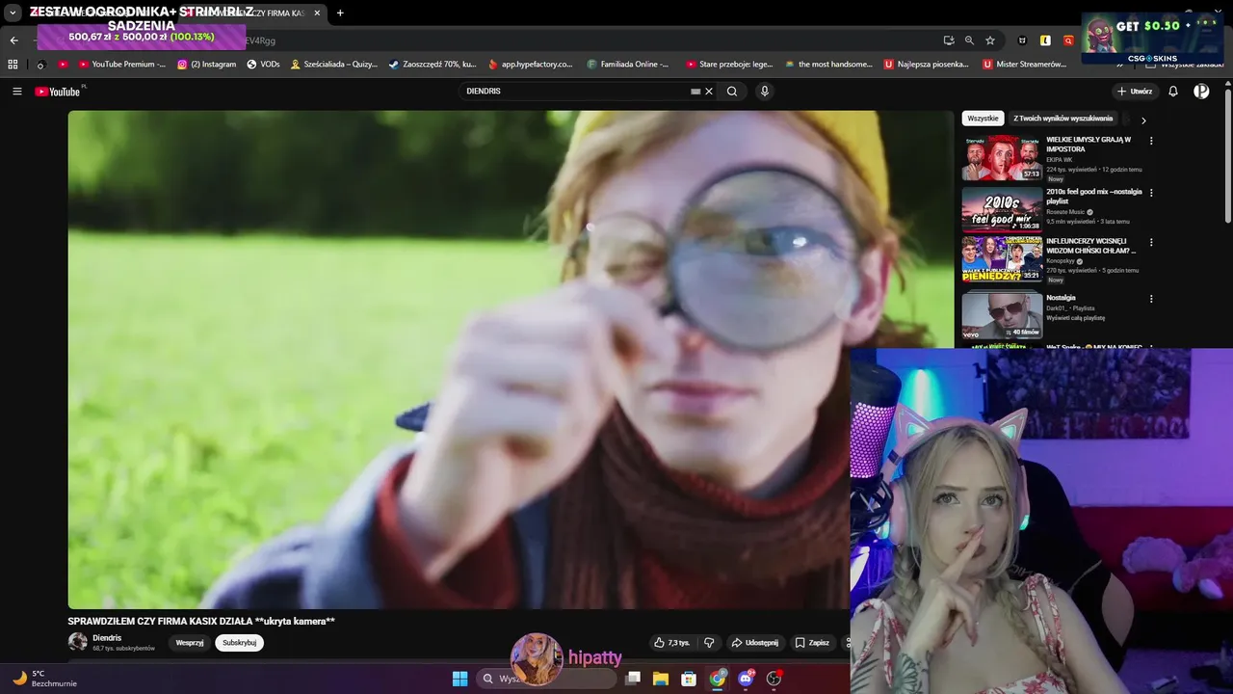
Task: Open the Diendris channel avatar
Action: (x=77, y=642)
